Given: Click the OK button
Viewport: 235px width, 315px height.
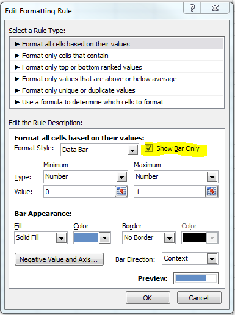Looking at the screenshot, I should coord(148,298).
